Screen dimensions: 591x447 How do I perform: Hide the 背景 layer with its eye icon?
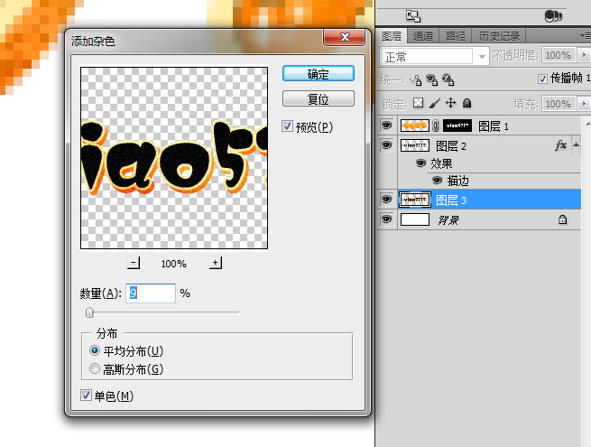coord(387,219)
